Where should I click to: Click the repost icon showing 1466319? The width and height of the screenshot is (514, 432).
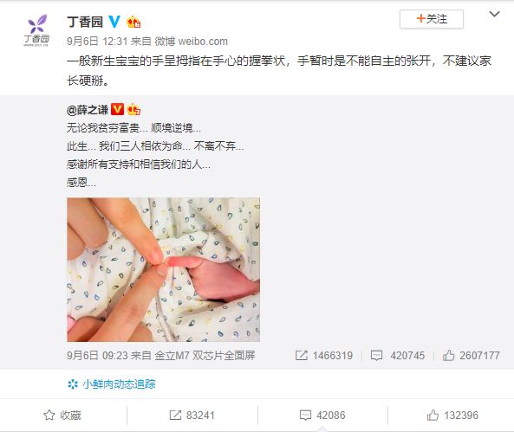click(302, 355)
